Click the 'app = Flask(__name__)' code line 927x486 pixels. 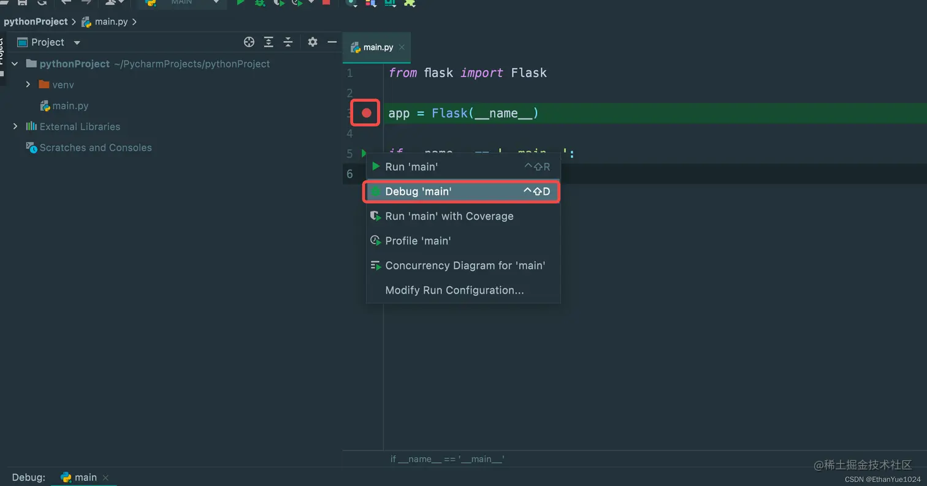click(464, 113)
